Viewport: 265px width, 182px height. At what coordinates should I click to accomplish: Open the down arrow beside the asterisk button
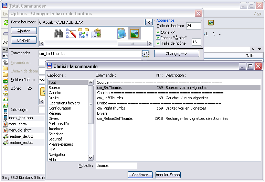[259, 49]
